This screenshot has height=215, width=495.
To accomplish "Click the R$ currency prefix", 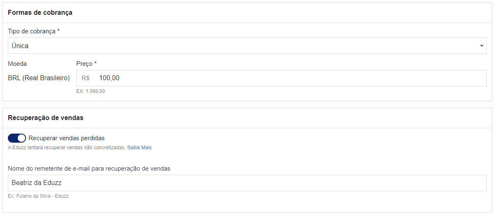I will [x=85, y=78].
